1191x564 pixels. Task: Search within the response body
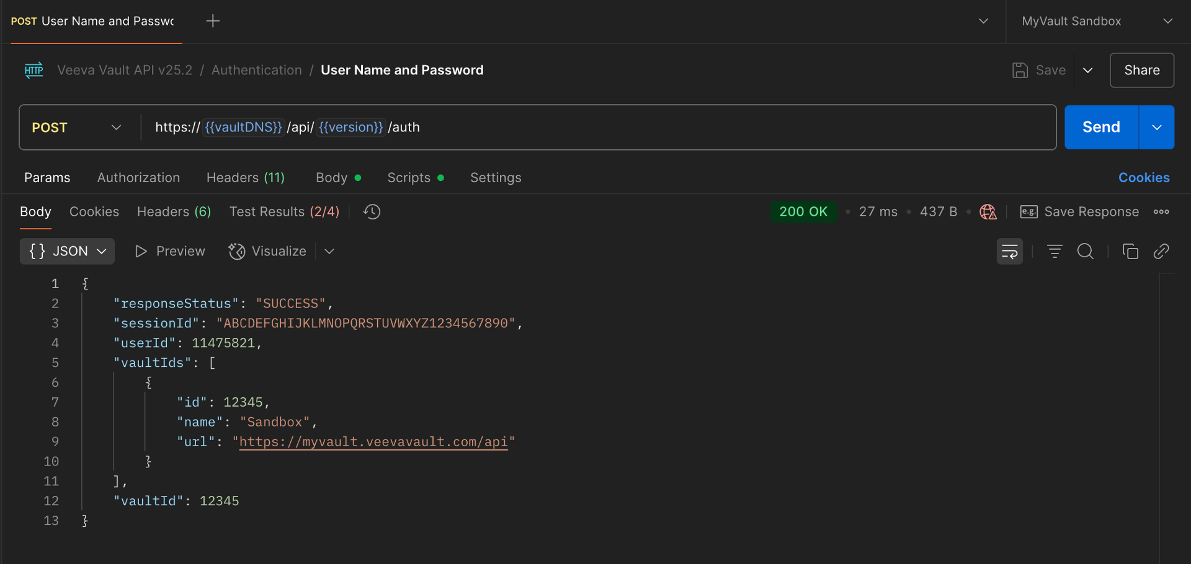[x=1086, y=252]
